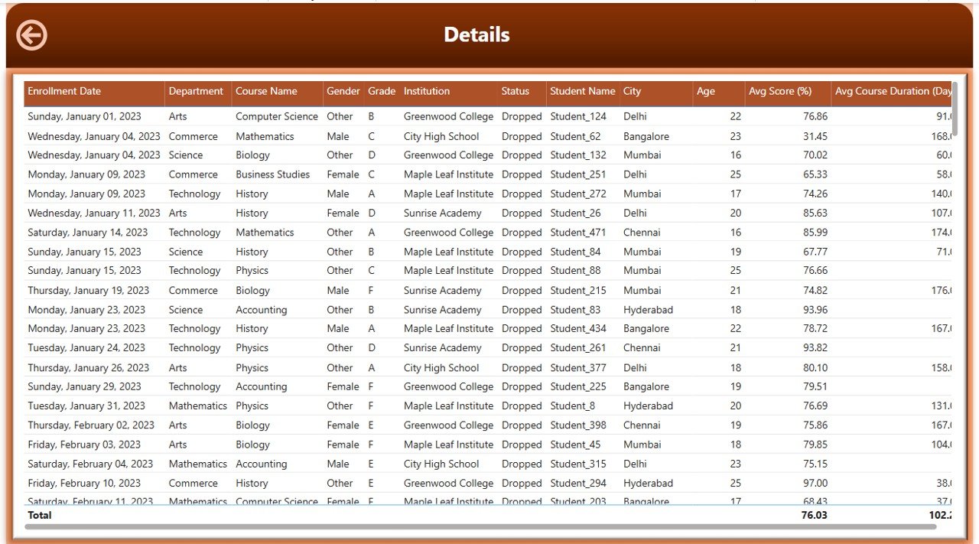Click the Student_294 cell
Viewport: 979px width, 544px height.
click(578, 483)
